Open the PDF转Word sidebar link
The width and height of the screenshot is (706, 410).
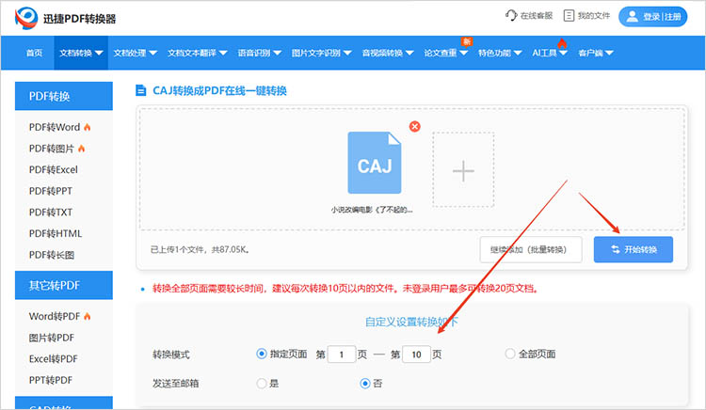pos(55,127)
